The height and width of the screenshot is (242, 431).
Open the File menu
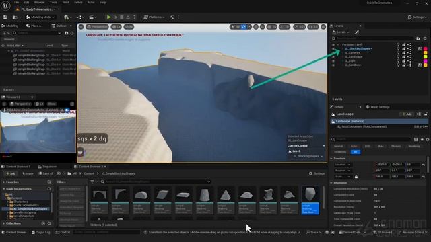pyautogui.click(x=17, y=3)
